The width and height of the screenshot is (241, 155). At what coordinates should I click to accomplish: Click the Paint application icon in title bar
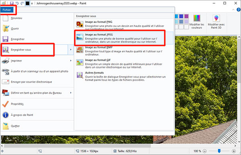(x=4, y=3)
